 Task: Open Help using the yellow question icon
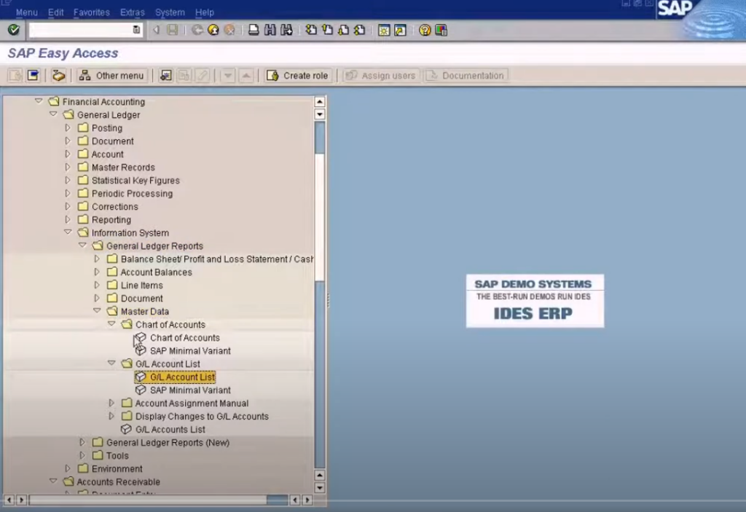[425, 31]
